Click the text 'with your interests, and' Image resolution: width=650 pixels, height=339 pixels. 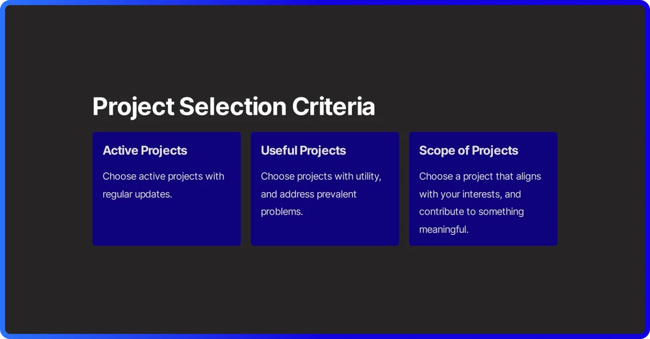(470, 194)
